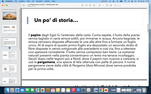
Task: Open Music from the Dock
Action: 73,90
